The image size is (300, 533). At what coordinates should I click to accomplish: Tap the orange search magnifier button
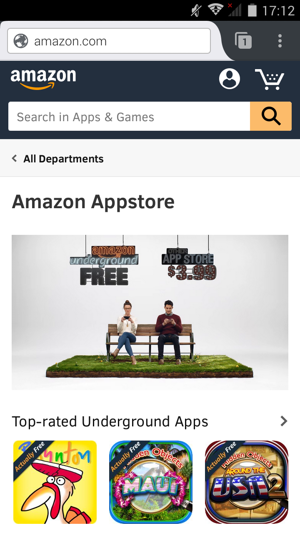click(271, 116)
